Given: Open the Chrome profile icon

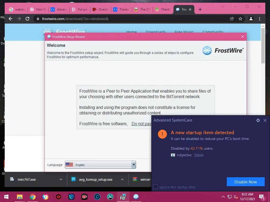Looking at the screenshot, I should tap(251, 19).
